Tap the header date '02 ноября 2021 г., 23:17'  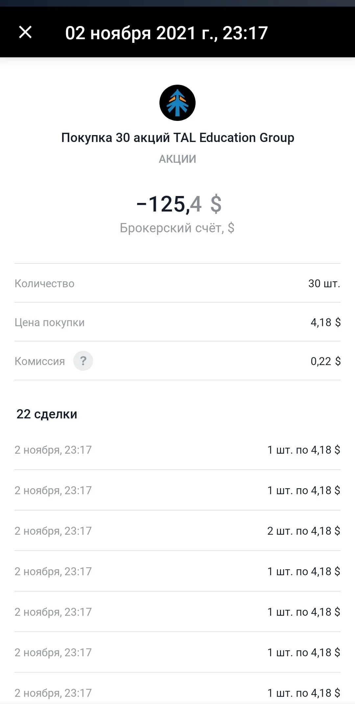click(166, 33)
